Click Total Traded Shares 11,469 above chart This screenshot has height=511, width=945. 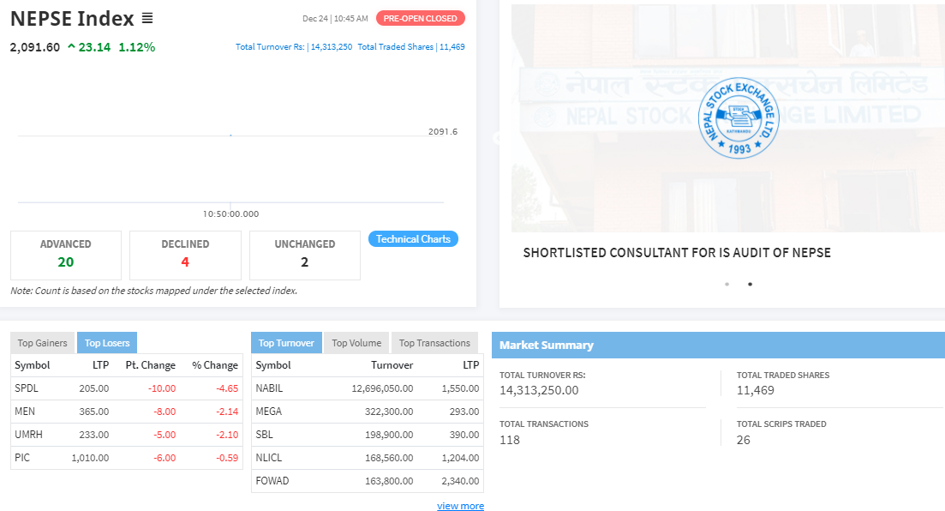[x=411, y=46]
